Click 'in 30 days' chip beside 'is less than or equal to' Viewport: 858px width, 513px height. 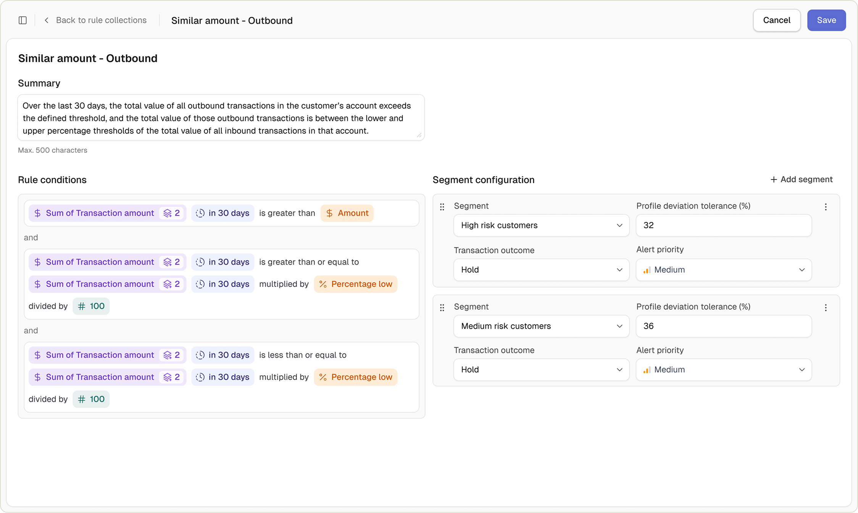pos(223,355)
